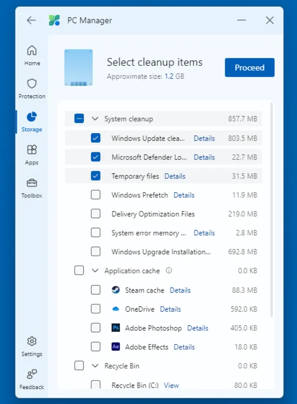Open the Feedback page

coord(32,379)
